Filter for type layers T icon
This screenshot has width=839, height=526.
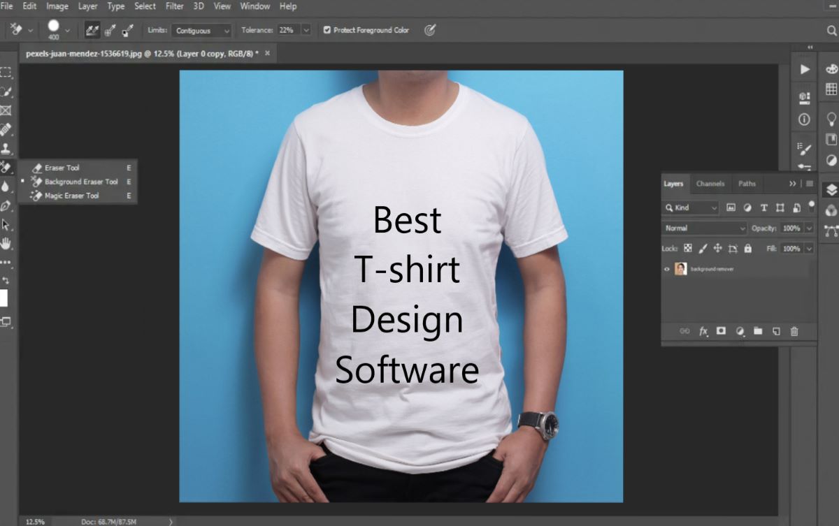click(763, 207)
